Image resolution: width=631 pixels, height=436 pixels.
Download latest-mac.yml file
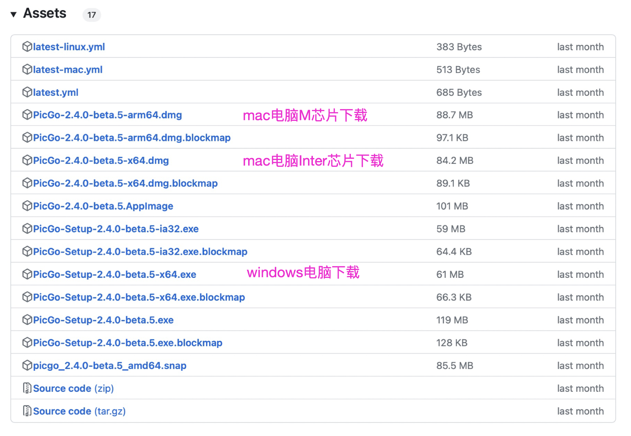coord(68,70)
